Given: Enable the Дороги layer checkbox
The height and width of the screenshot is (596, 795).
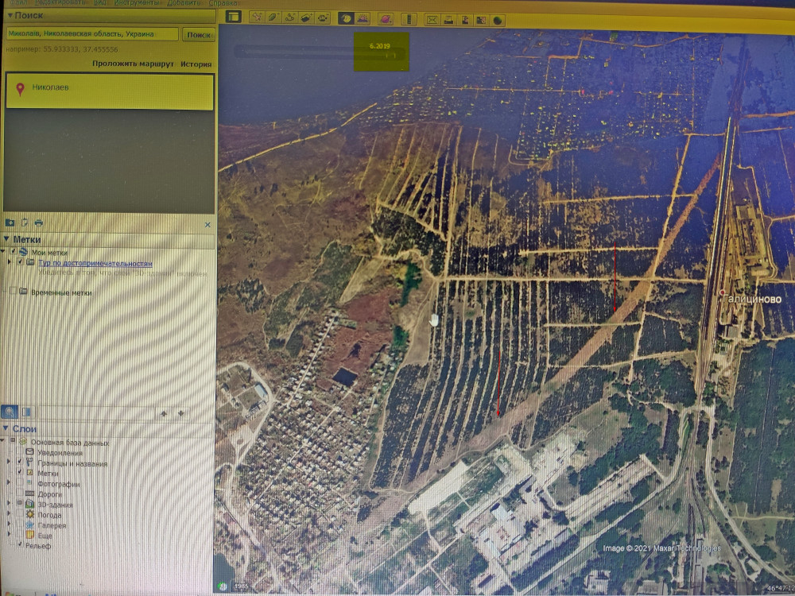Looking at the screenshot, I should coord(21,494).
